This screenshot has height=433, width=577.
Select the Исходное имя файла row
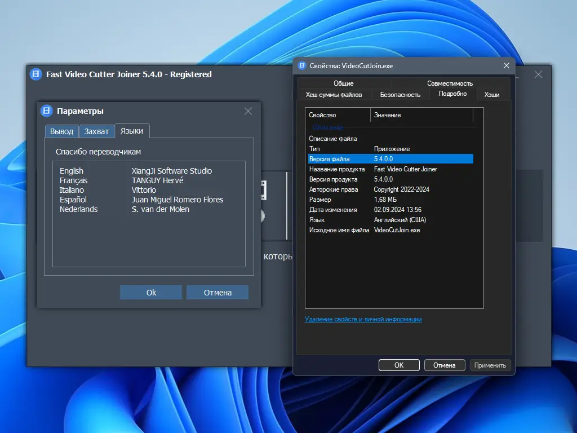[x=390, y=230]
